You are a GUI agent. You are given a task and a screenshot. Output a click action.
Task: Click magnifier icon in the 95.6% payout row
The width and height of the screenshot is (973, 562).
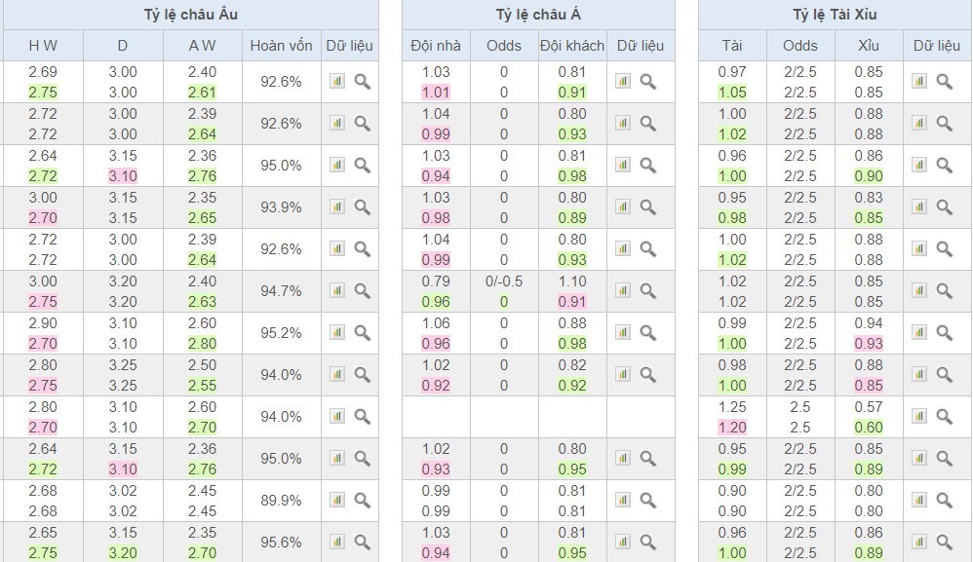tap(362, 542)
